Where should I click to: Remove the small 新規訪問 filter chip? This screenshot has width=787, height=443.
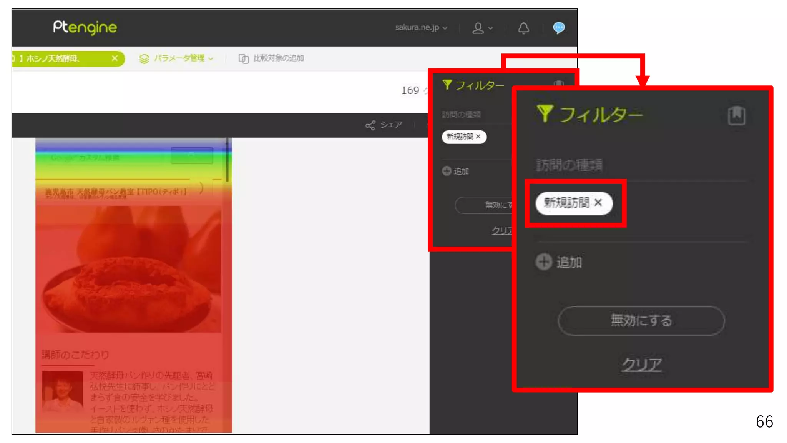(478, 137)
